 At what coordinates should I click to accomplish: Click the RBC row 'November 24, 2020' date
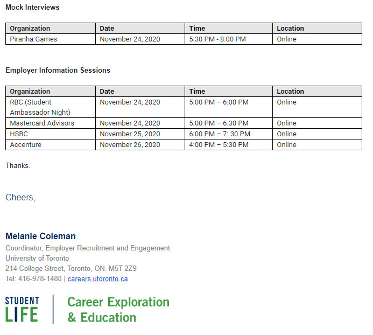click(140, 107)
